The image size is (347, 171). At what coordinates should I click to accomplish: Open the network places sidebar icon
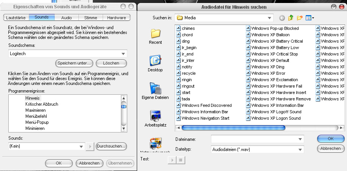point(155,145)
